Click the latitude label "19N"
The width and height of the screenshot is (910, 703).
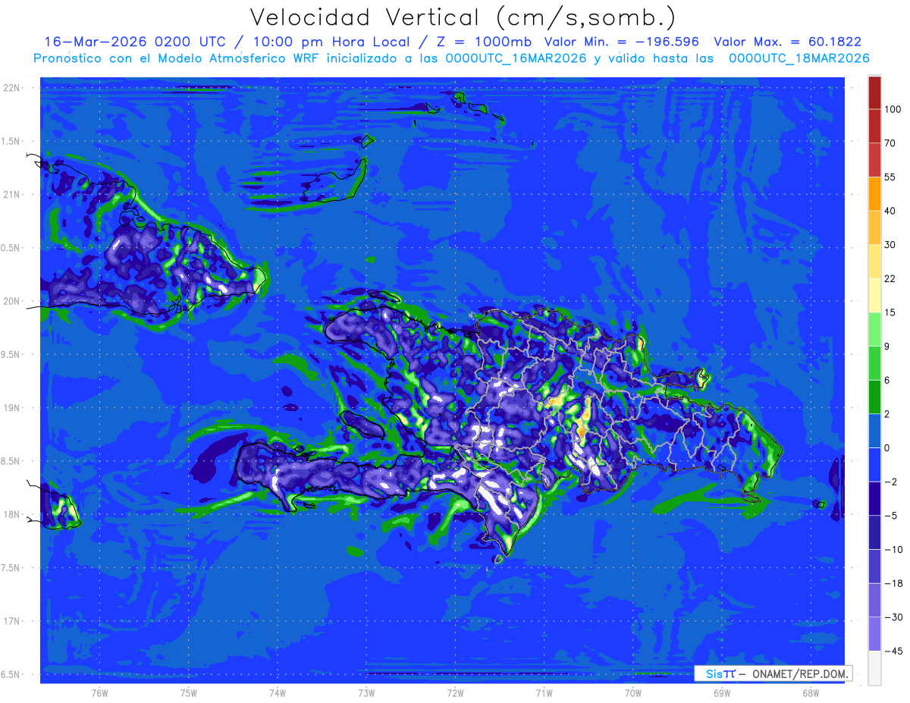[12, 408]
